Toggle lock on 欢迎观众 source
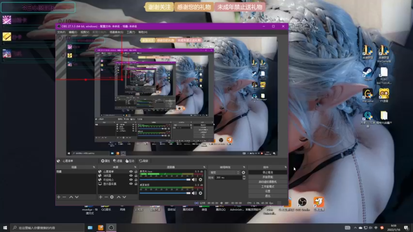Viewport: 413px width, 232px height. [136, 179]
